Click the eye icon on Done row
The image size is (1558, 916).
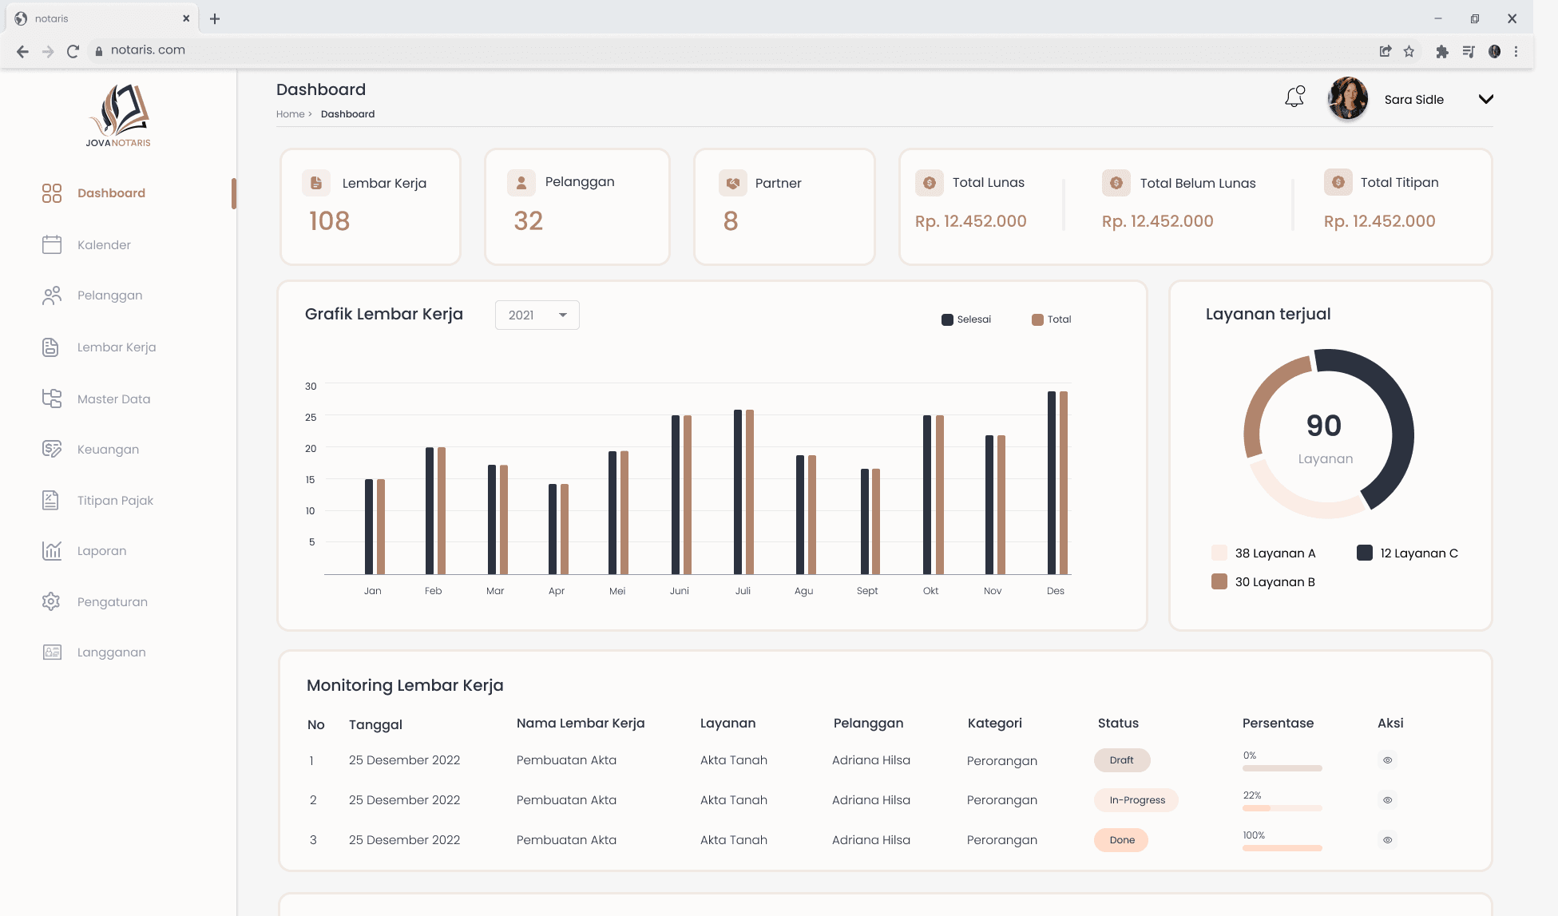tap(1388, 840)
